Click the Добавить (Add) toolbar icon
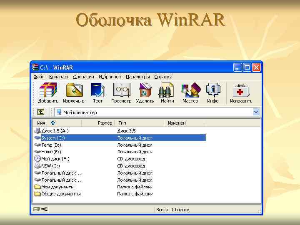This screenshot has height=225, width=300. [48, 90]
